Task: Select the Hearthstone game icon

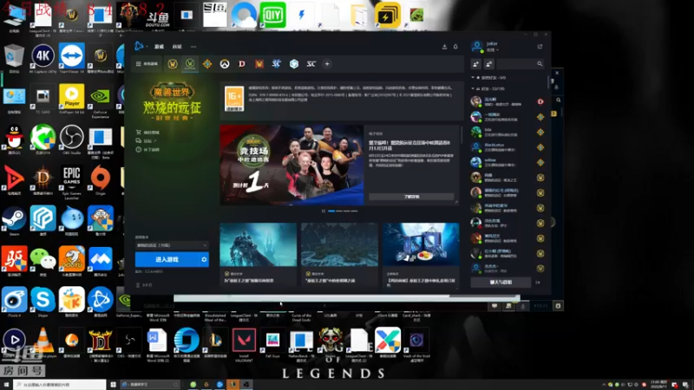Action: (x=207, y=63)
